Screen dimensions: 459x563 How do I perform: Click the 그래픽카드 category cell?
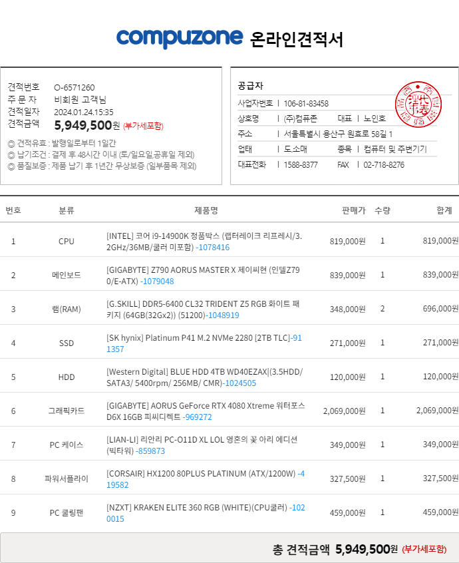point(67,411)
